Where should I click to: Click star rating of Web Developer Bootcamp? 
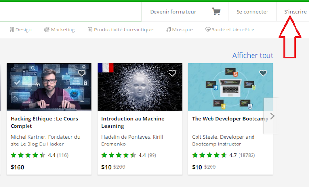[x=209, y=155]
